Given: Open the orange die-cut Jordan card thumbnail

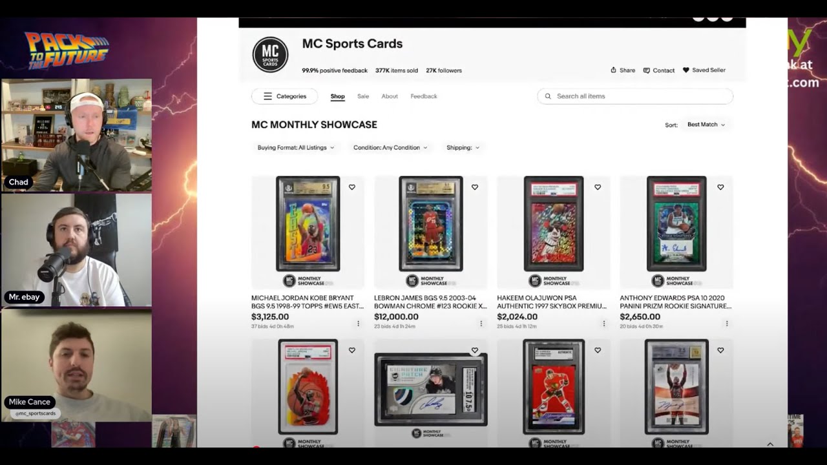Looking at the screenshot, I should (308, 387).
